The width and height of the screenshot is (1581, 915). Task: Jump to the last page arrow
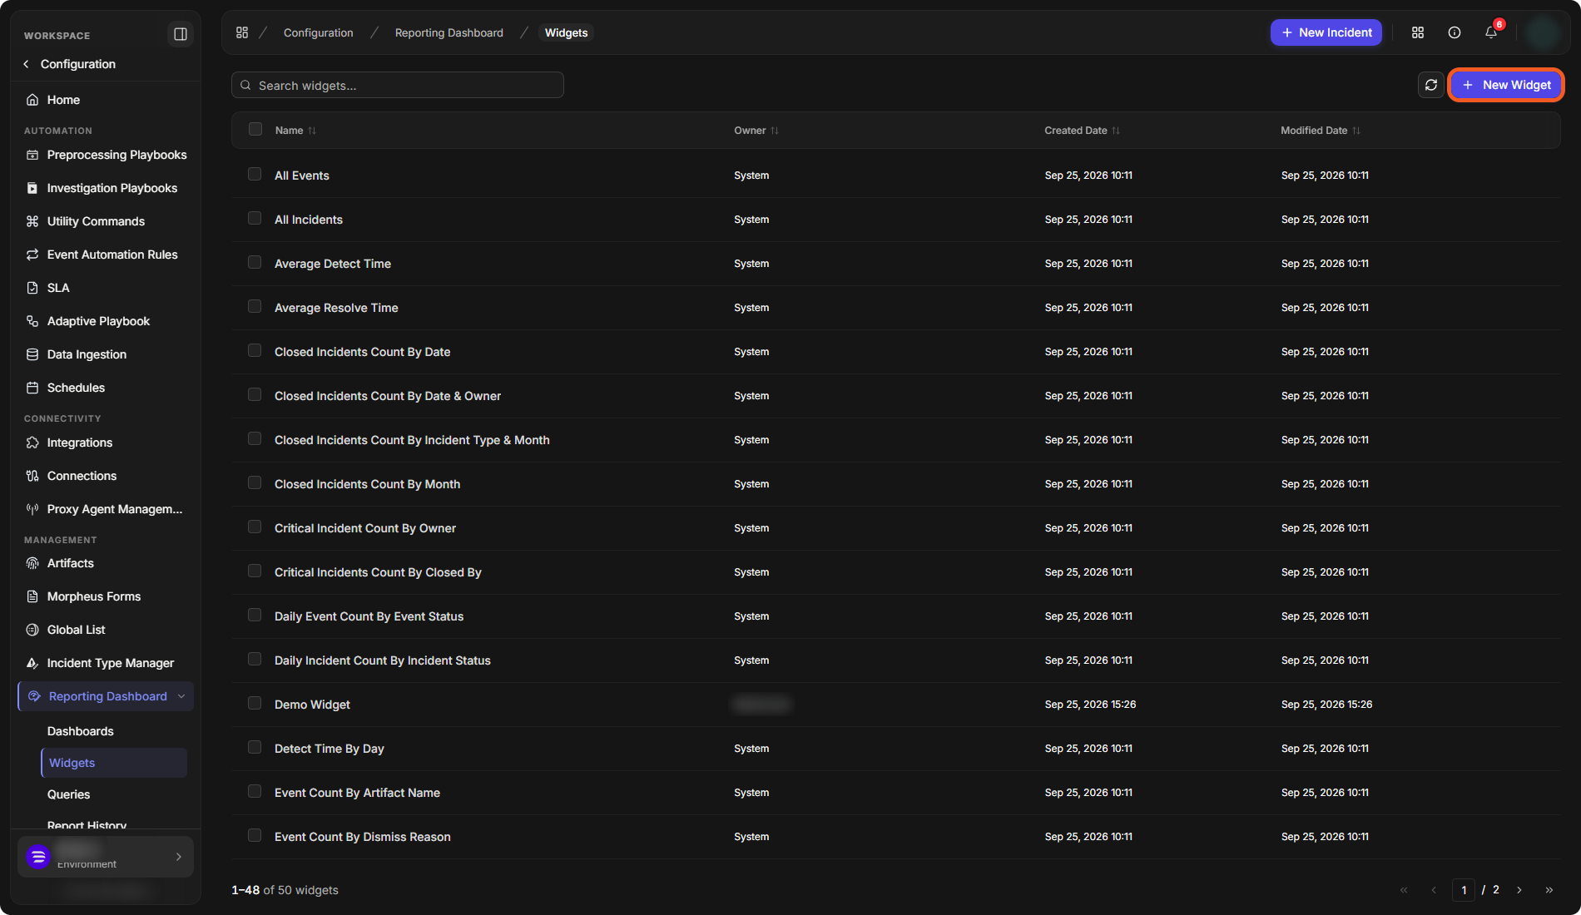(x=1549, y=890)
